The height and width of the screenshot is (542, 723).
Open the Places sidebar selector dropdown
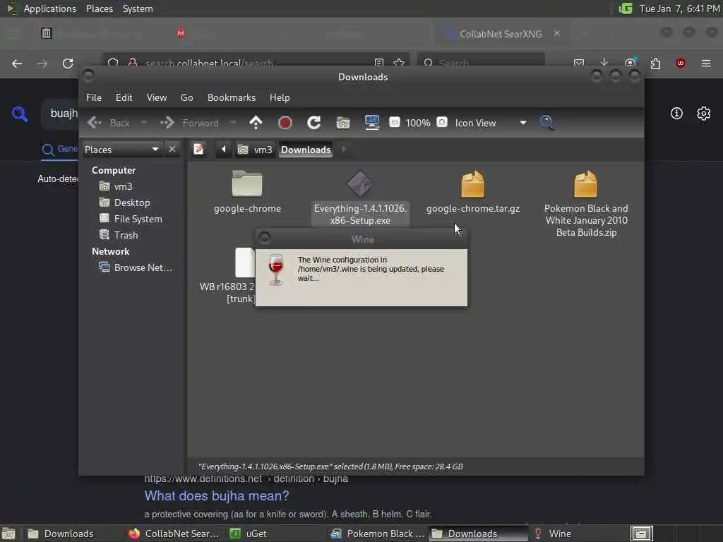click(x=121, y=150)
